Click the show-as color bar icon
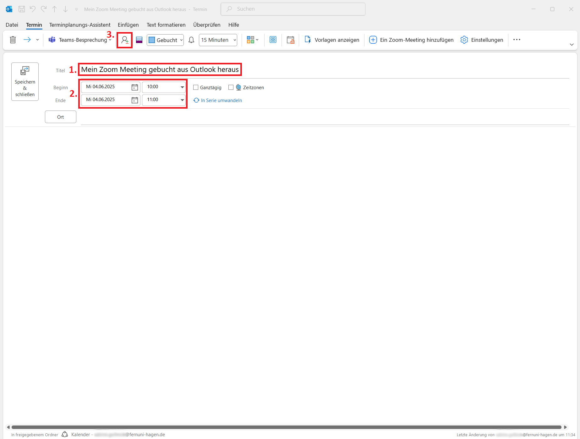This screenshot has width=580, height=439. point(139,40)
